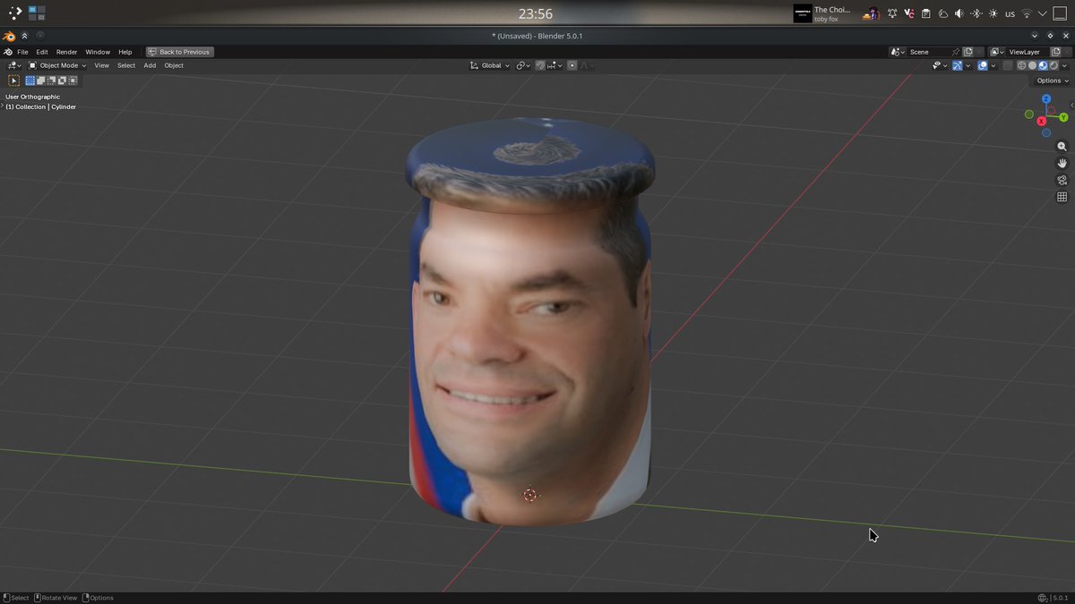Toggle show gizmo button
1075x604 pixels.
958,65
